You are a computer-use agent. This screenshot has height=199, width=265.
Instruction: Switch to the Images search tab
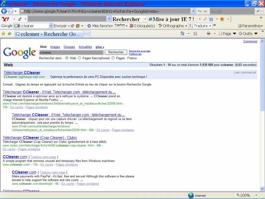click(55, 47)
